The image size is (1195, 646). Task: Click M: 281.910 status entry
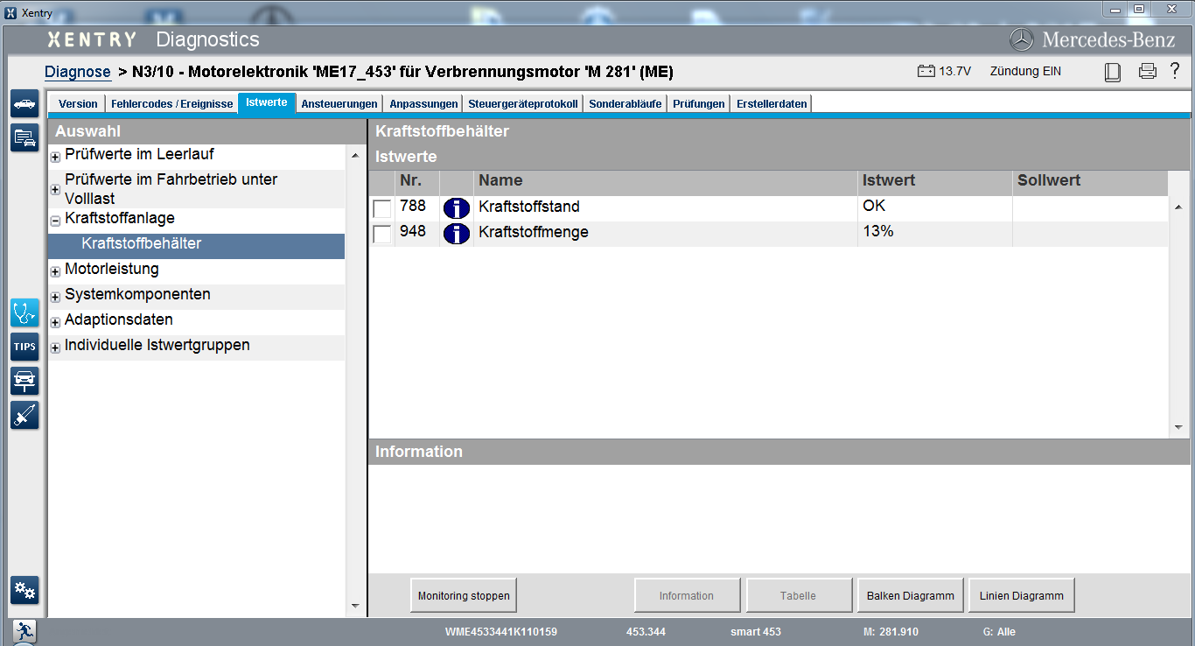pos(891,632)
